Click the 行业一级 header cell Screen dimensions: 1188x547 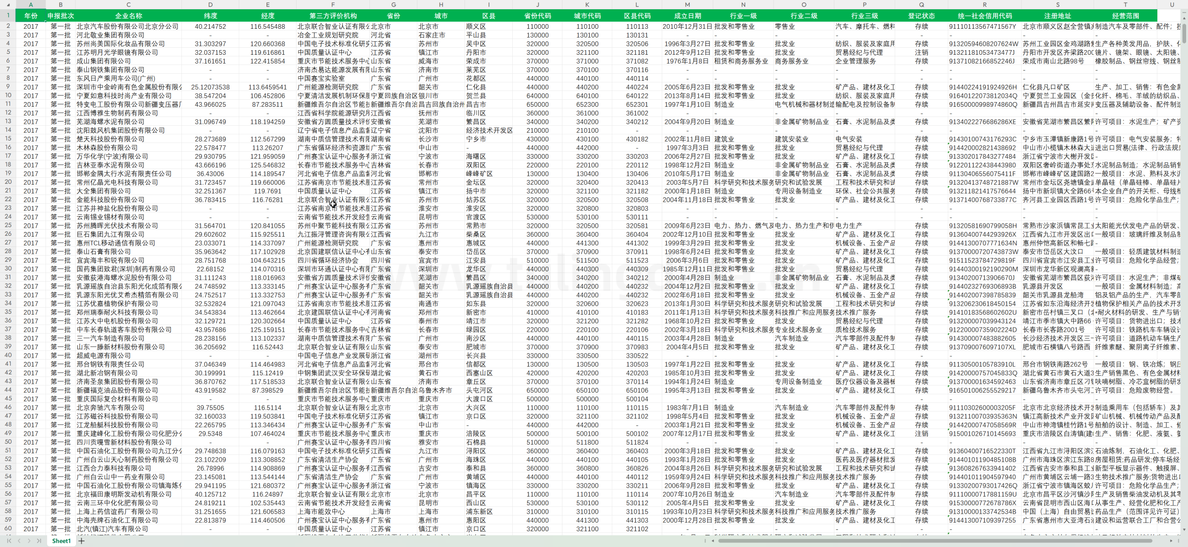[x=743, y=16]
